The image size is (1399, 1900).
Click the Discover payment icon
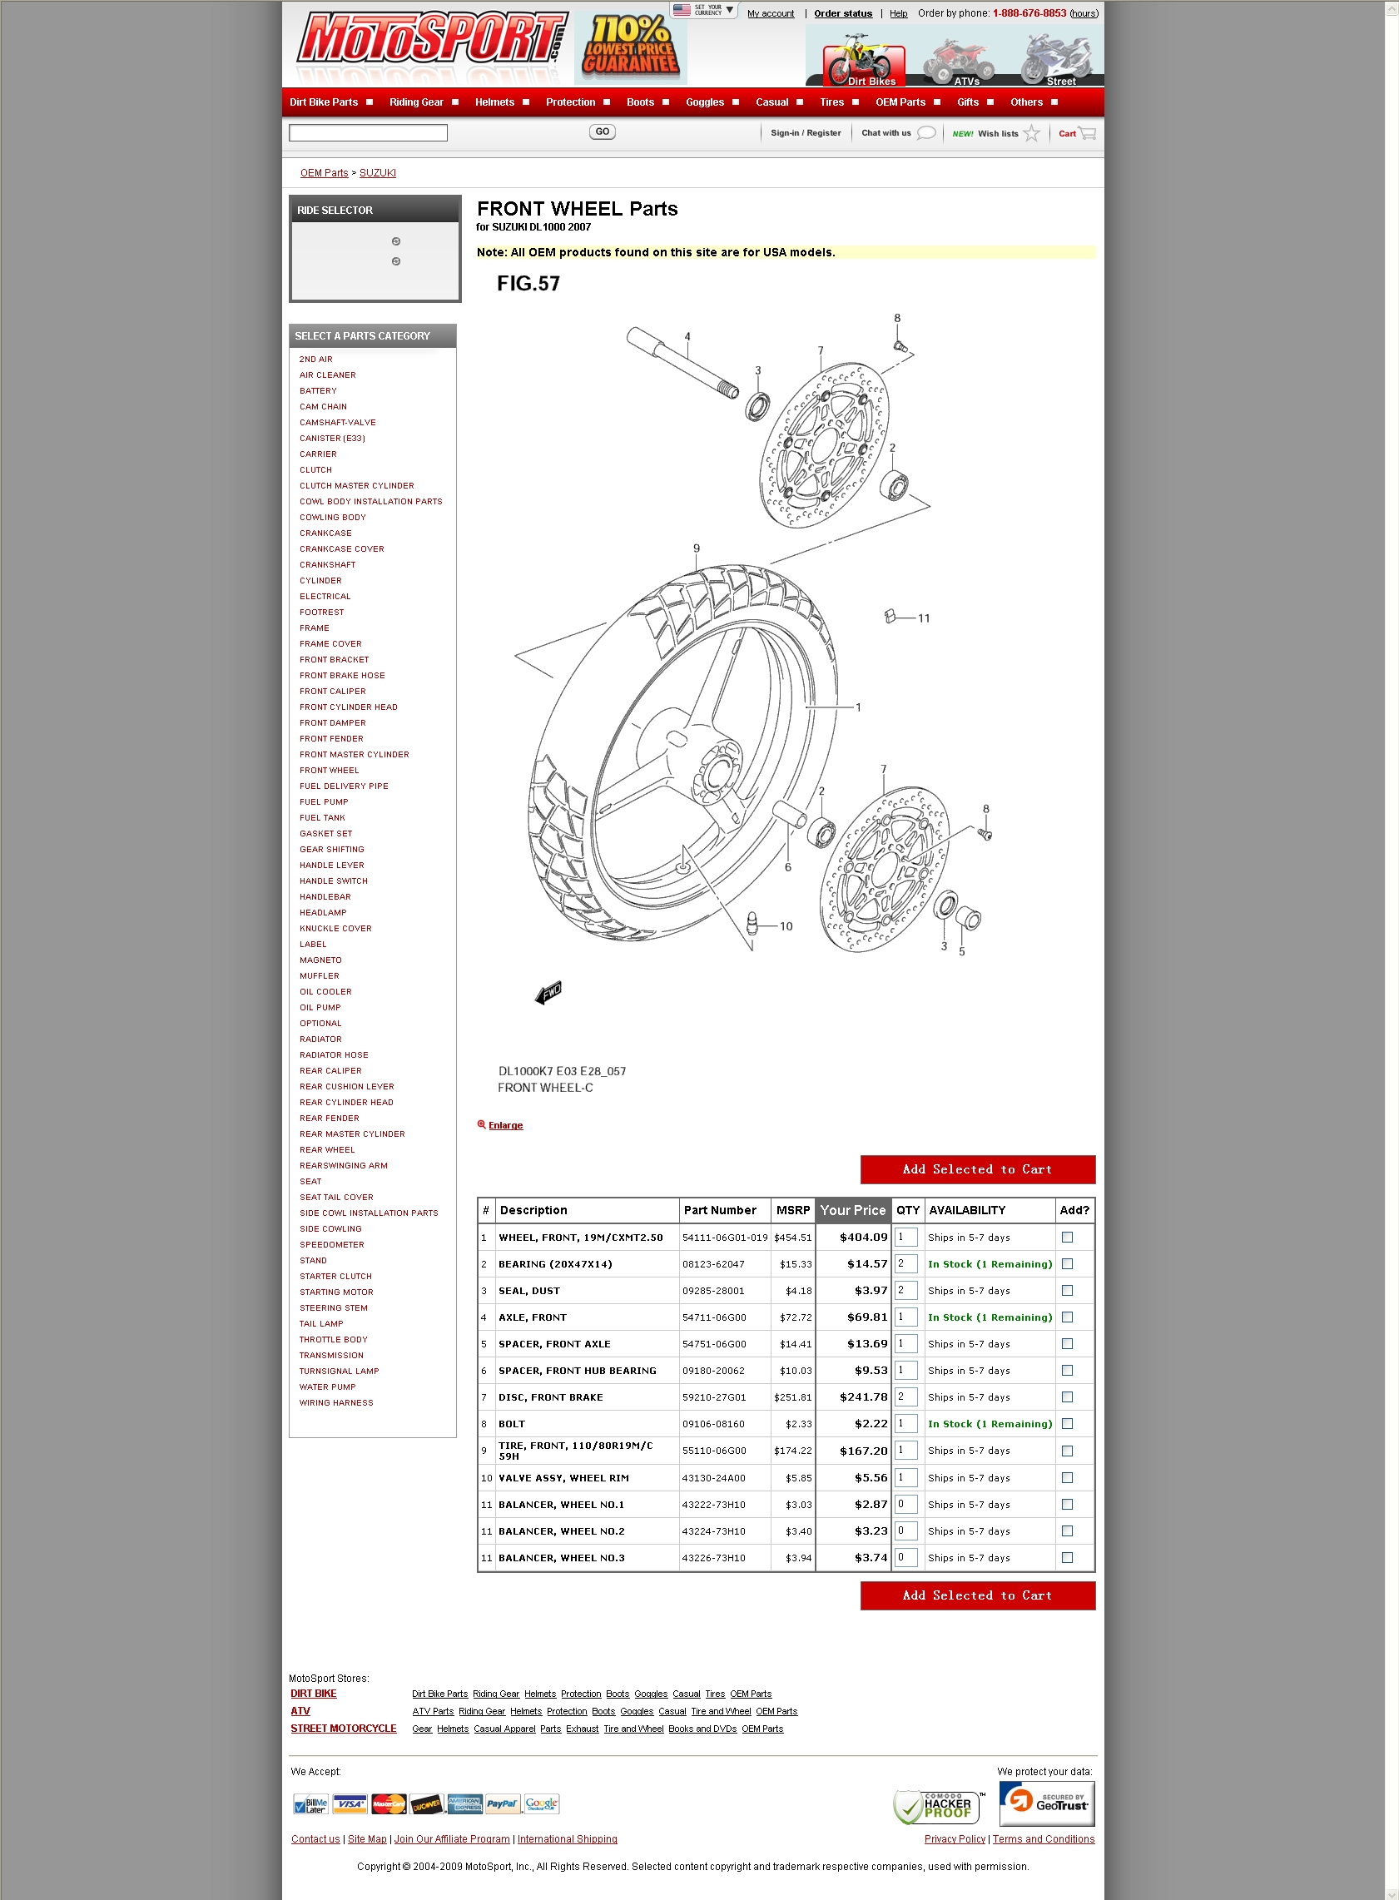[427, 1804]
